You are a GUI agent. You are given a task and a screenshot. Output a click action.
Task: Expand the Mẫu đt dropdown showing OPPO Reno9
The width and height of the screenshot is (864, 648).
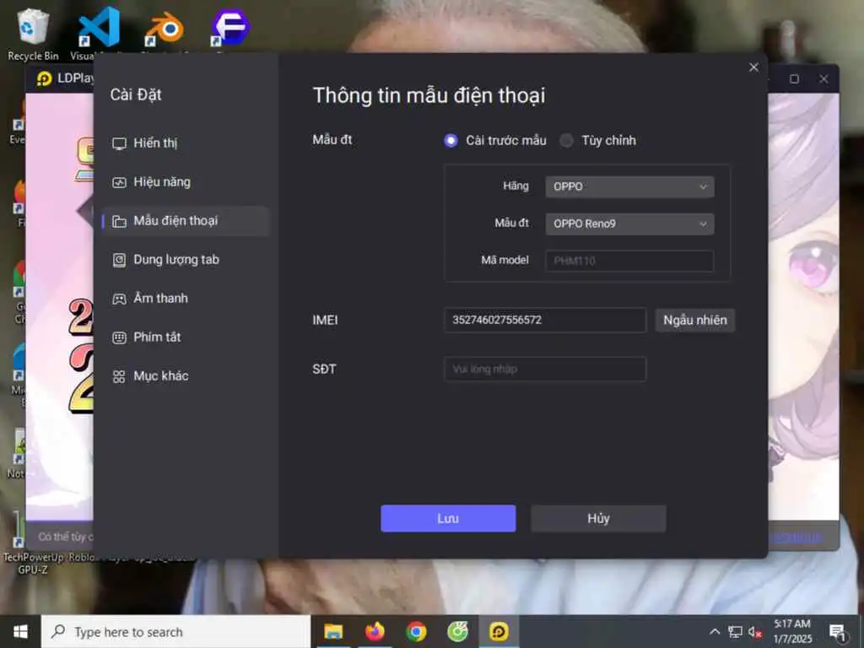pyautogui.click(x=629, y=224)
